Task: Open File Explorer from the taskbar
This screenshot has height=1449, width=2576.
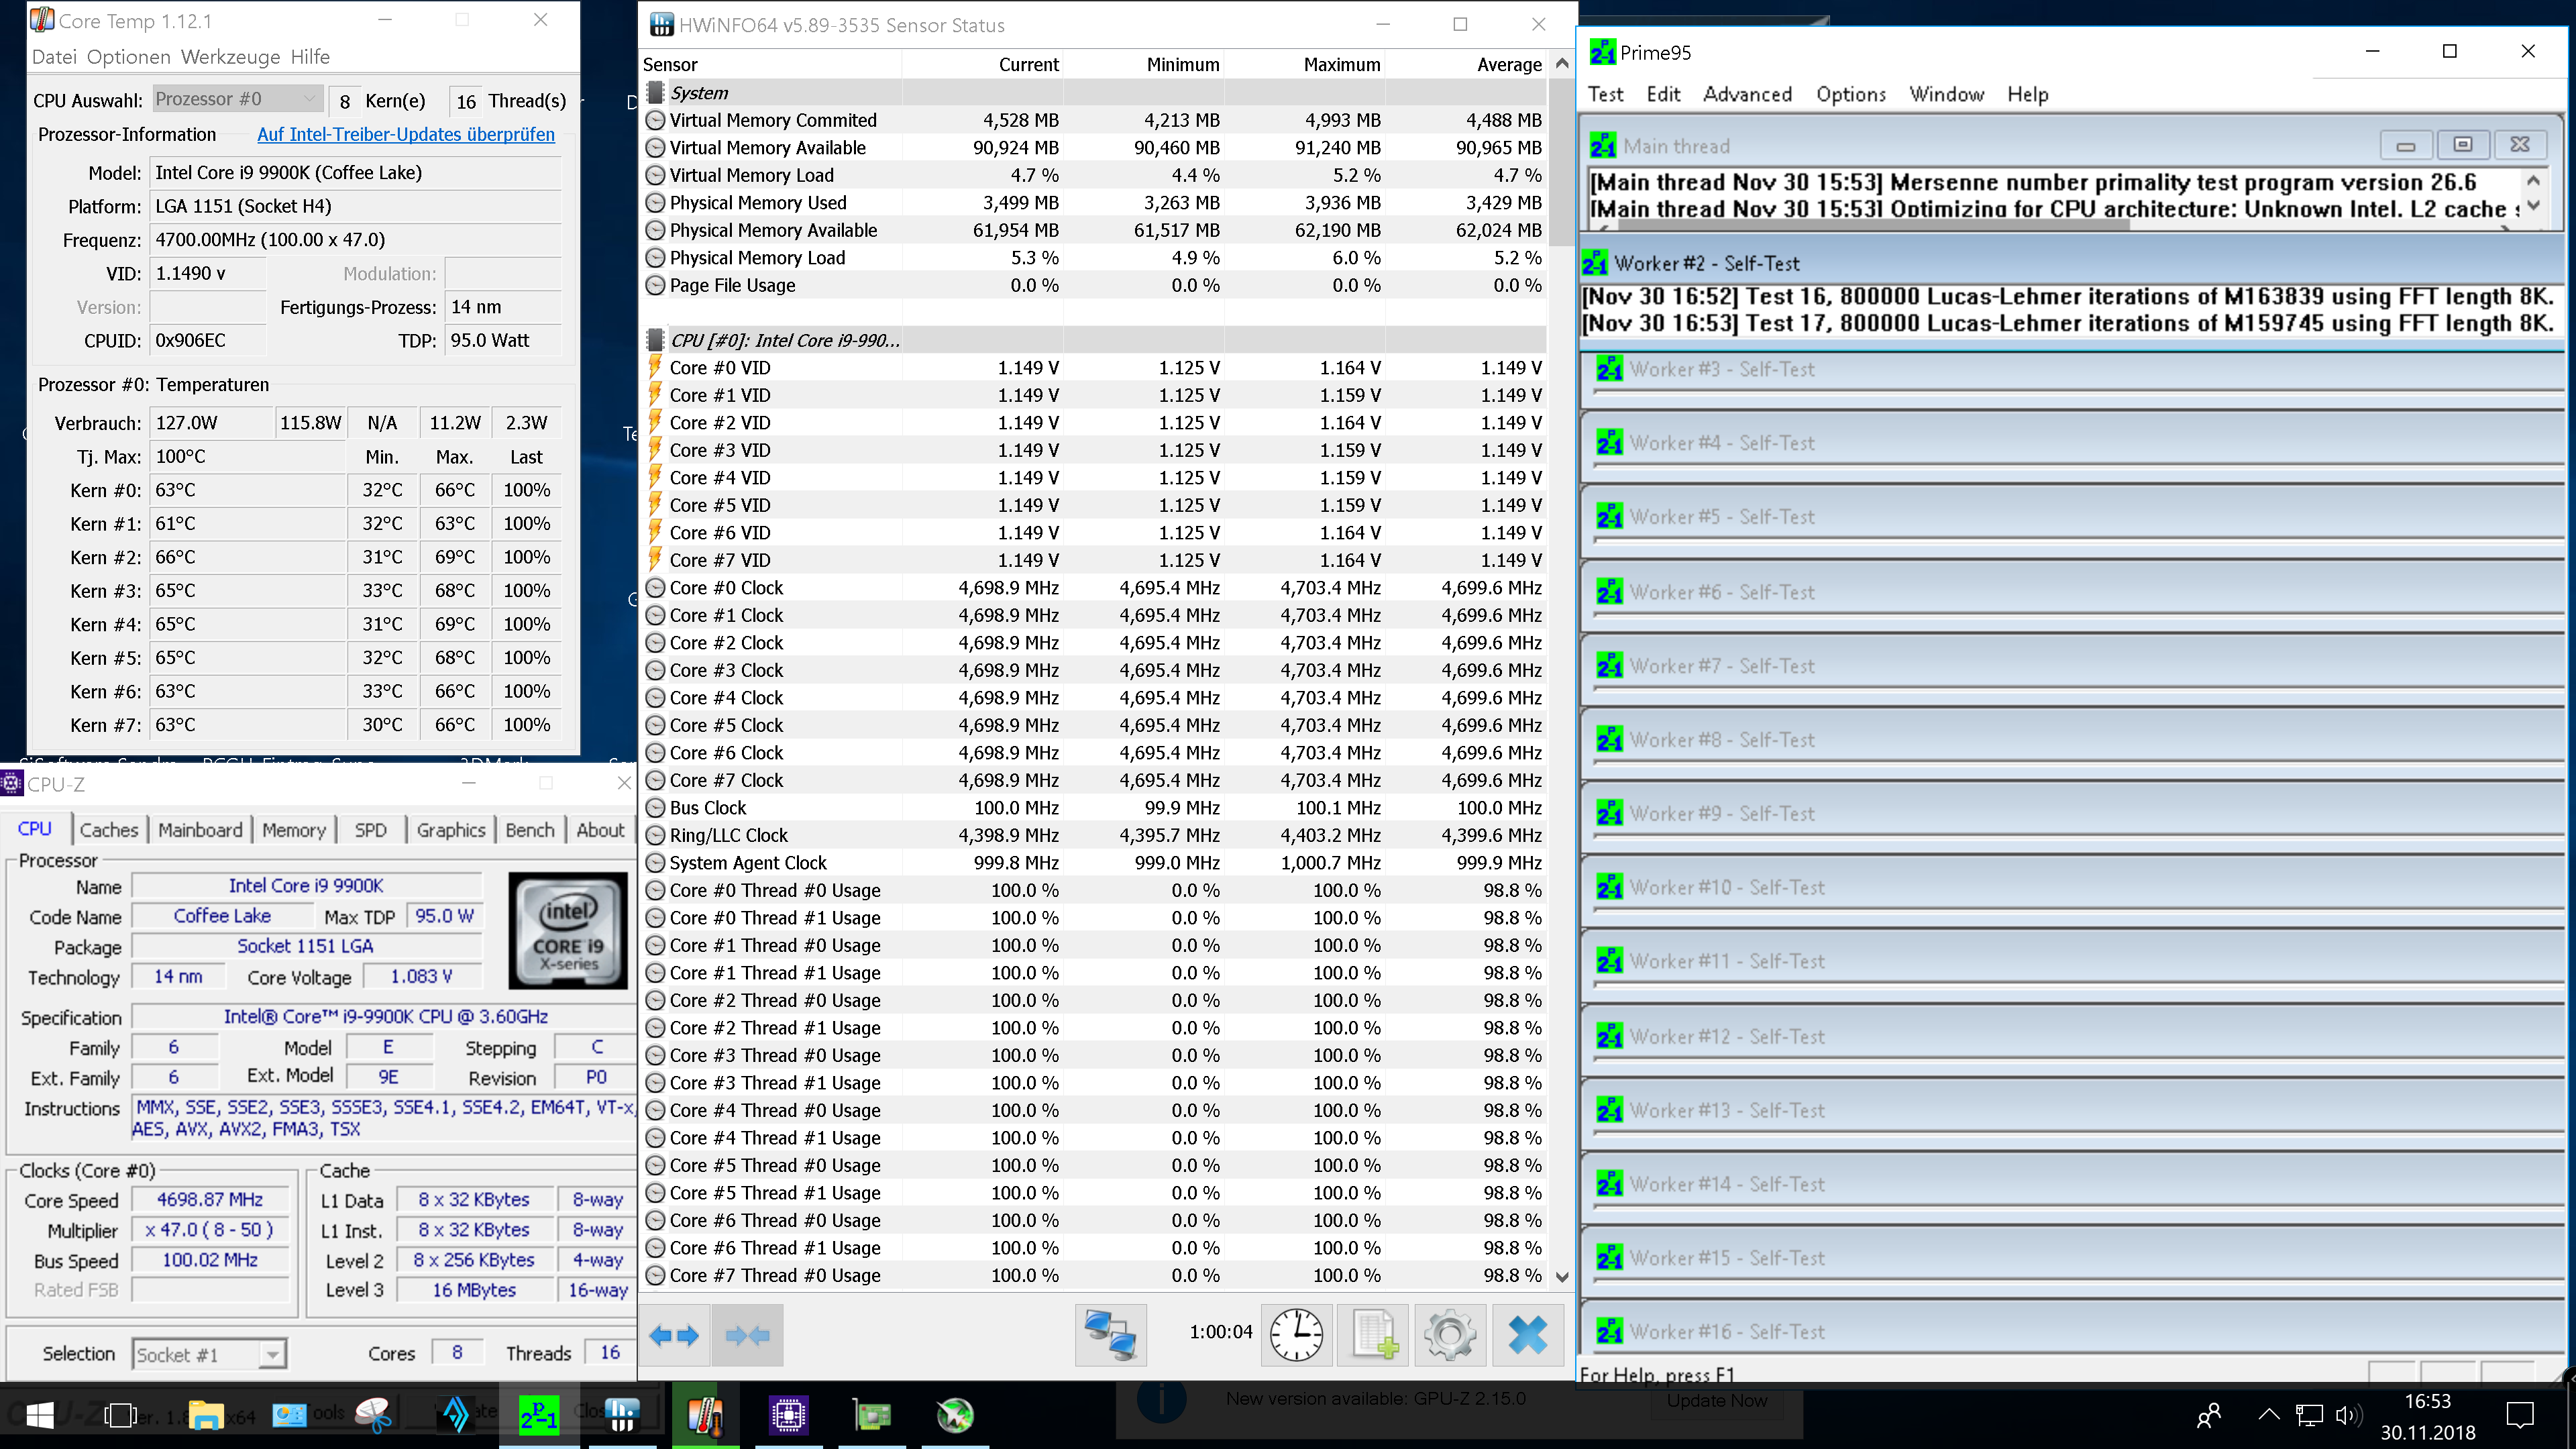Action: [206, 1415]
